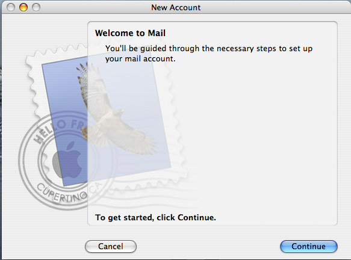Screen dimensions: 351x260
Task: Cancel the new account setup
Action: 111,246
